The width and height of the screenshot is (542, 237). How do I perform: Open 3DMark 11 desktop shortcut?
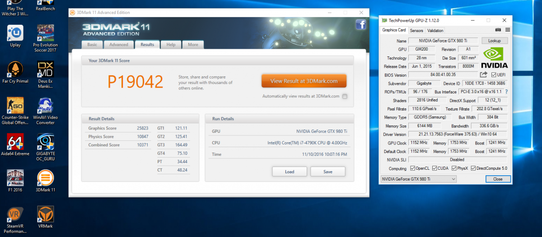click(x=45, y=181)
